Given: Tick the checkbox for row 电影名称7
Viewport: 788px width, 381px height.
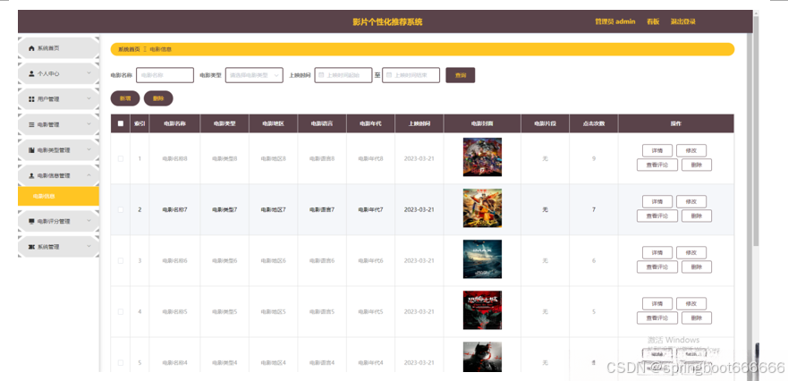Looking at the screenshot, I should click(x=120, y=209).
